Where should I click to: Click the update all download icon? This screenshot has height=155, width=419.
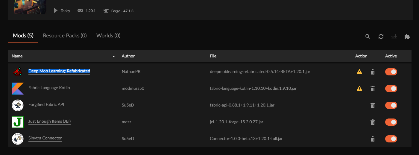(x=394, y=37)
